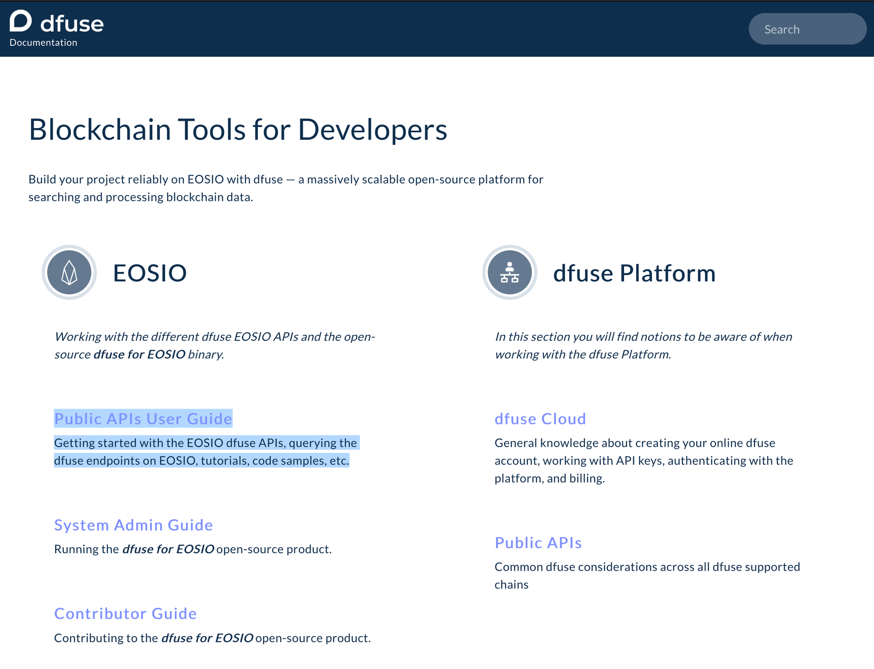This screenshot has width=874, height=669.
Task: Click the EOSIO circular logo icon
Action: (x=69, y=272)
